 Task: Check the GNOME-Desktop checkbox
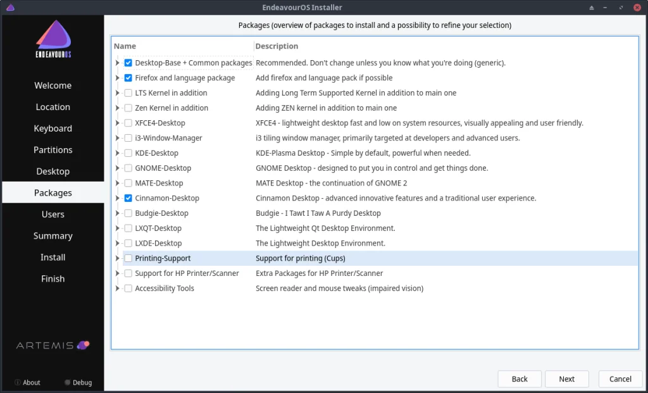pos(128,168)
